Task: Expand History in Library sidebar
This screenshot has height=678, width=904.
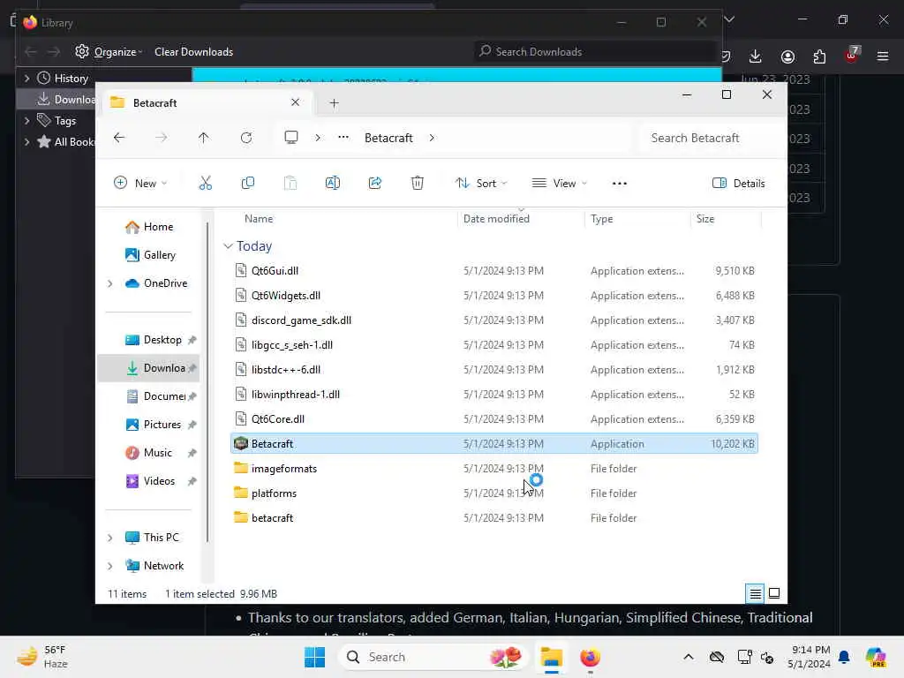Action: (26, 78)
